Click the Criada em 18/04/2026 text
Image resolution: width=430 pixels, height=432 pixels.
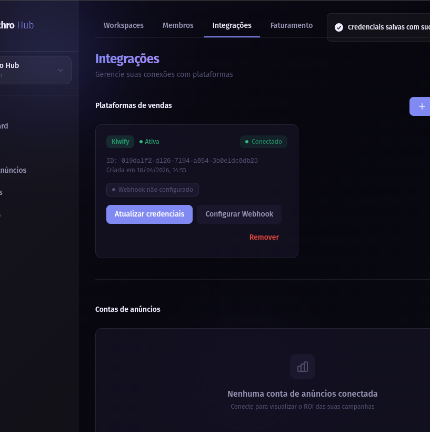tap(146, 170)
